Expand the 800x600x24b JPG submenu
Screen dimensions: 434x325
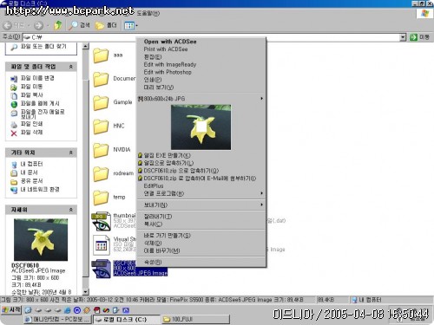[x=201, y=99]
